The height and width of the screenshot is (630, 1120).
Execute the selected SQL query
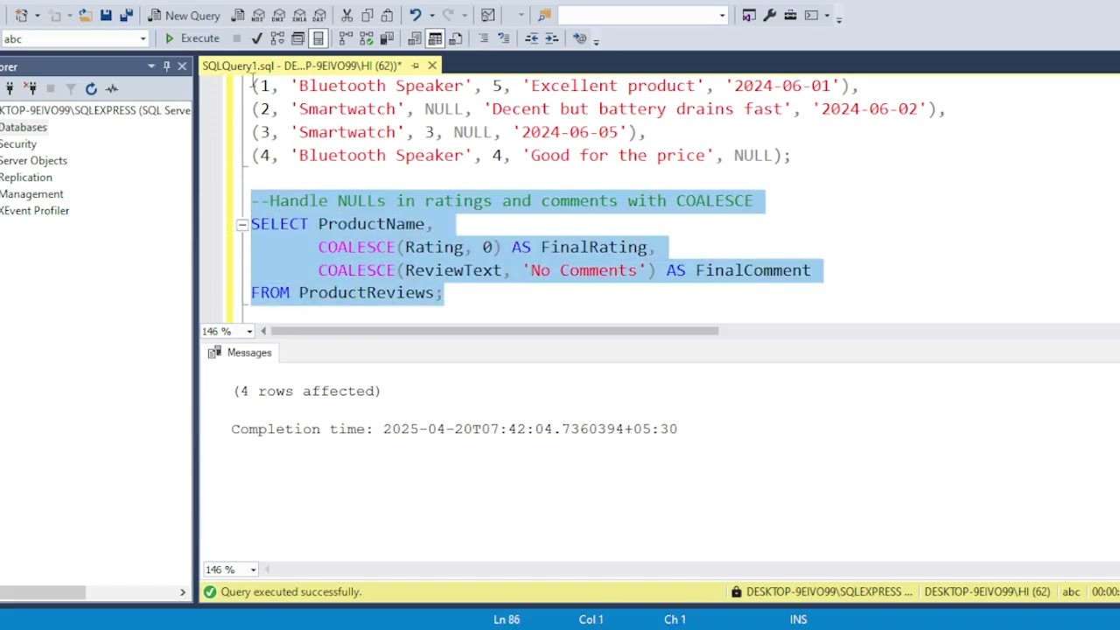click(192, 38)
